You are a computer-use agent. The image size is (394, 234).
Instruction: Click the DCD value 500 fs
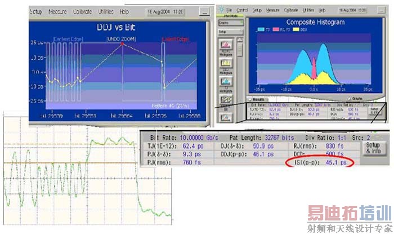tap(334, 154)
